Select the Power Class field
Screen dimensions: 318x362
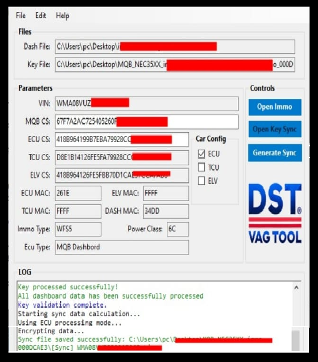tap(178, 229)
